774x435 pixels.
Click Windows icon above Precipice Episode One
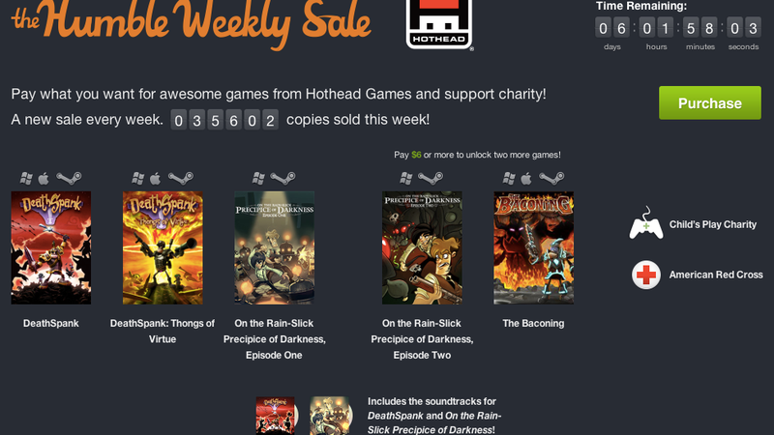(258, 179)
